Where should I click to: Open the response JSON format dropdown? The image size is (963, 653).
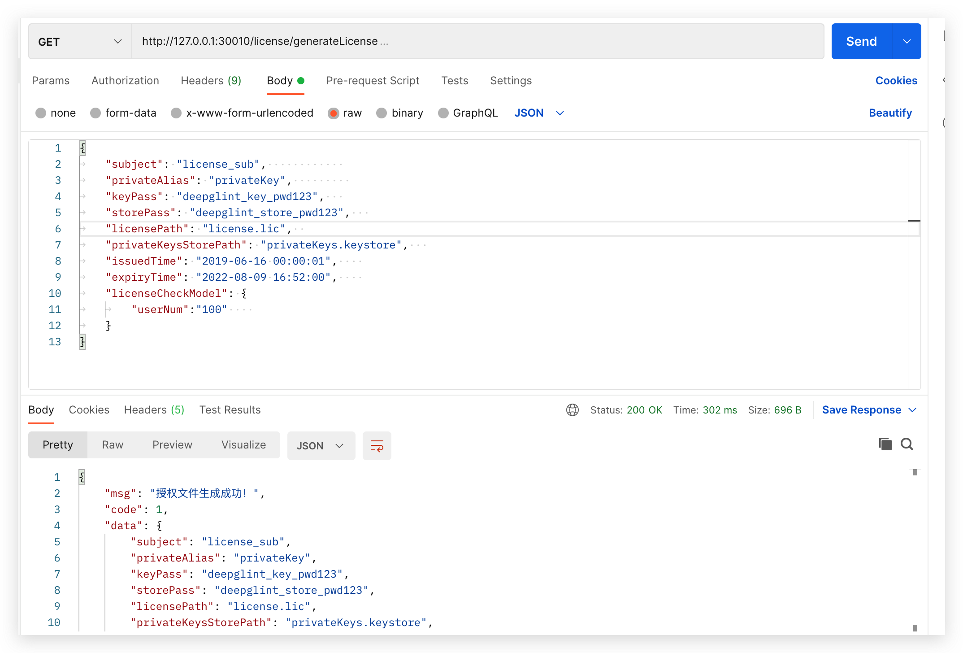[x=321, y=446]
